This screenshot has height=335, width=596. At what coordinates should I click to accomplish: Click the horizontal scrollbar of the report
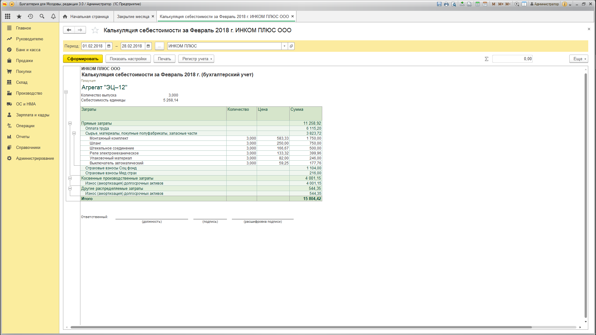click(301, 327)
